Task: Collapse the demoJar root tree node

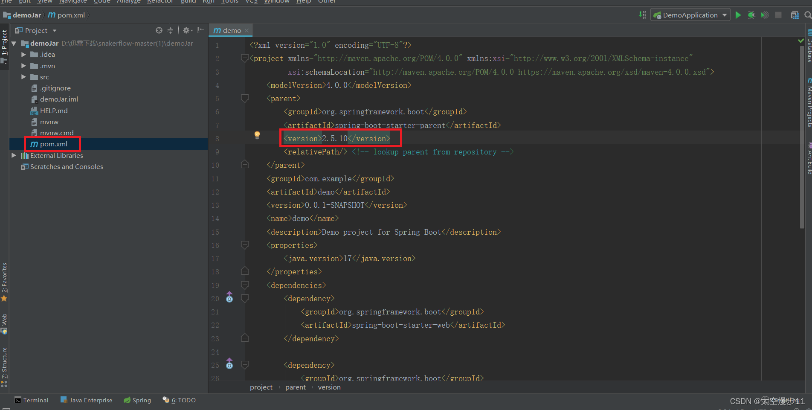Action: 14,44
